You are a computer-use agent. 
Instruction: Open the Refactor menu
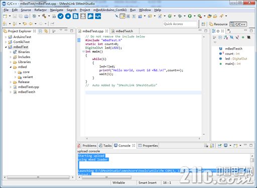[x=41, y=10]
